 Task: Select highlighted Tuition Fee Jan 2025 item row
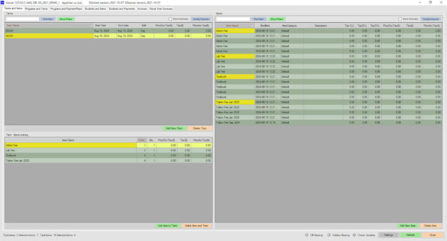[x=329, y=102]
